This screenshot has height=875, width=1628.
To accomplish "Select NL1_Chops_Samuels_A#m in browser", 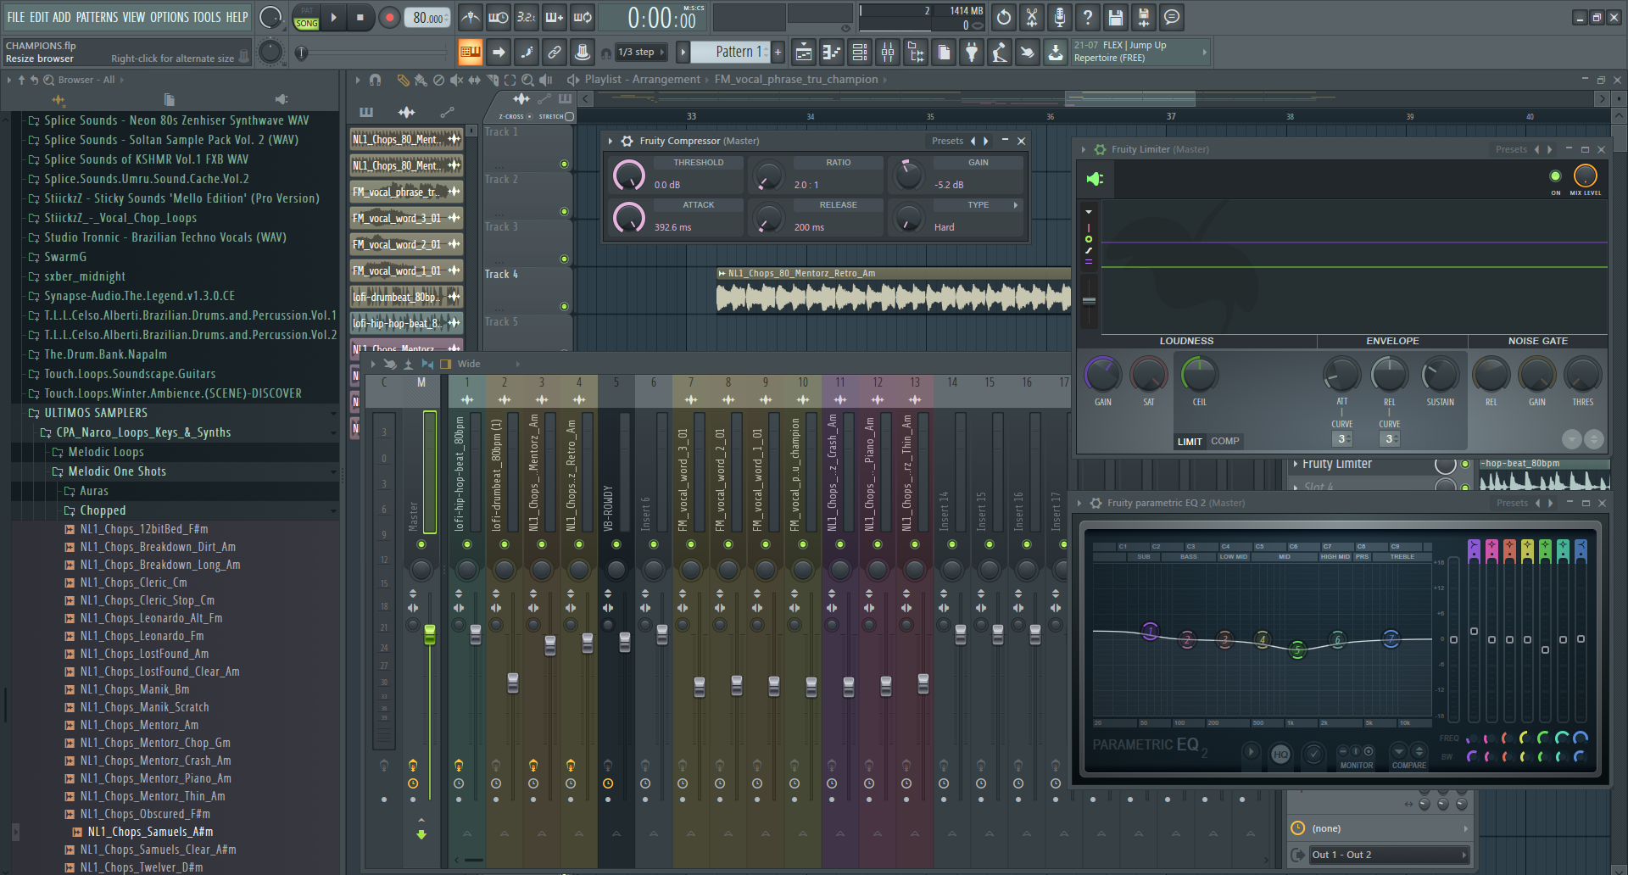I will [x=149, y=832].
